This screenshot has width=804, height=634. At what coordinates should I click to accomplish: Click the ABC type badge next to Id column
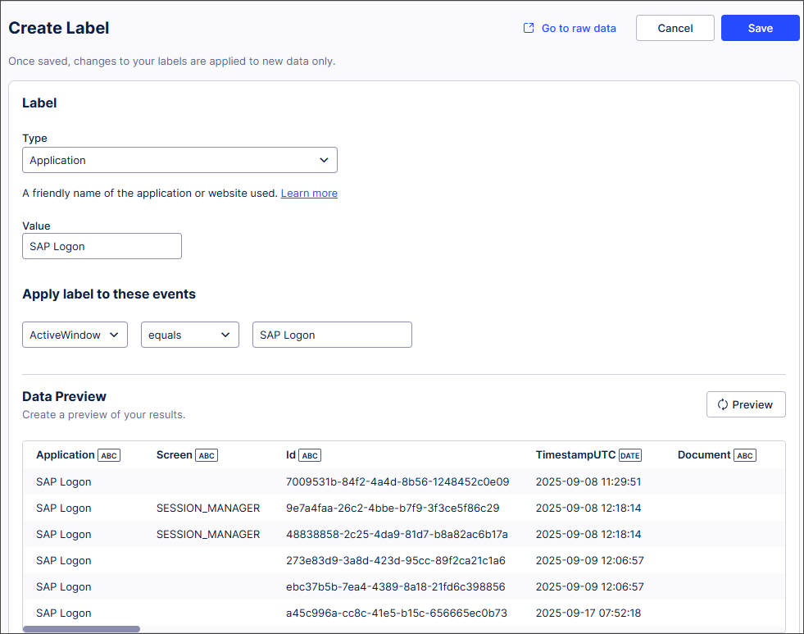(x=310, y=455)
